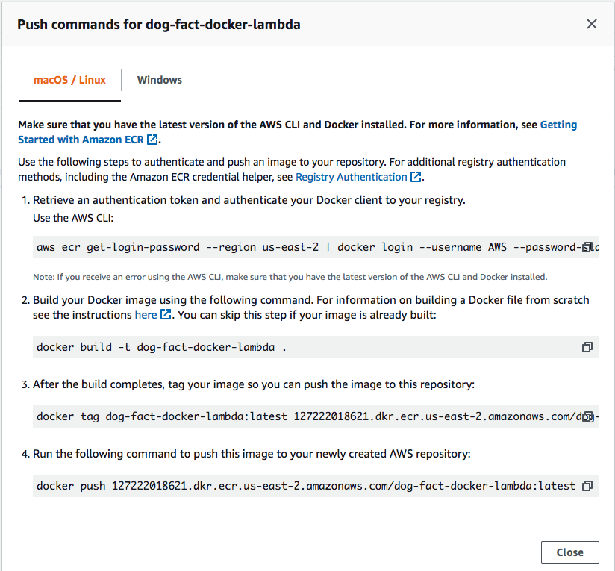Copy the docker build command
The image size is (615, 571).
click(587, 347)
